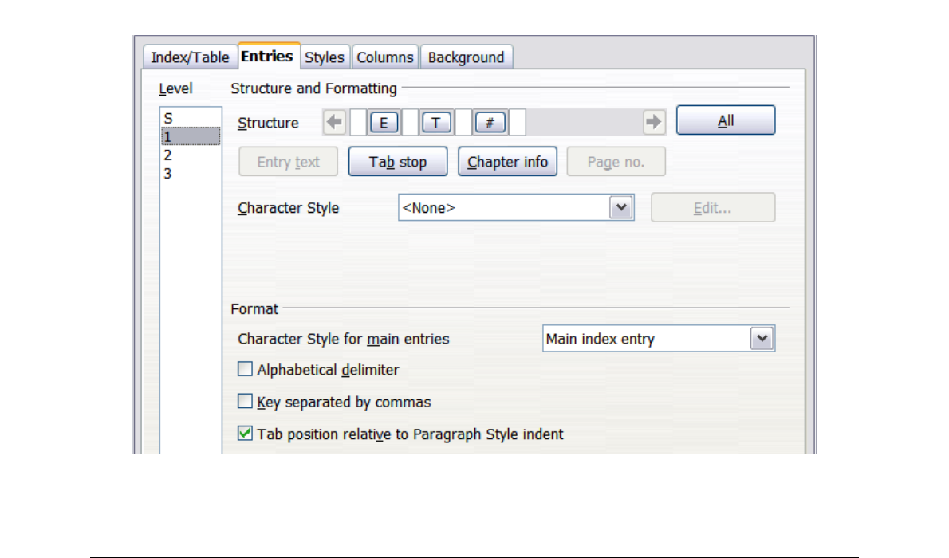Go to the Columns tab

tap(385, 57)
